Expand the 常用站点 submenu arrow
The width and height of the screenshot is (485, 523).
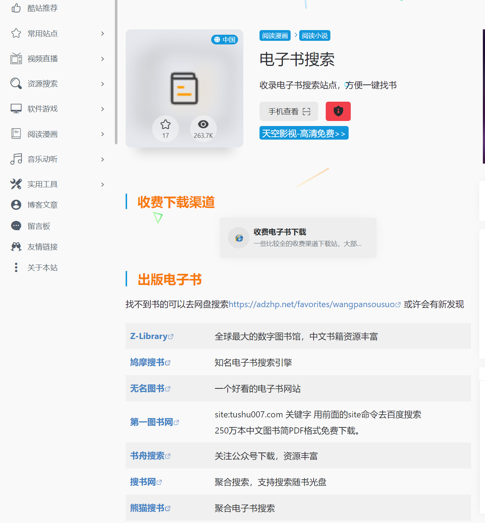point(103,33)
